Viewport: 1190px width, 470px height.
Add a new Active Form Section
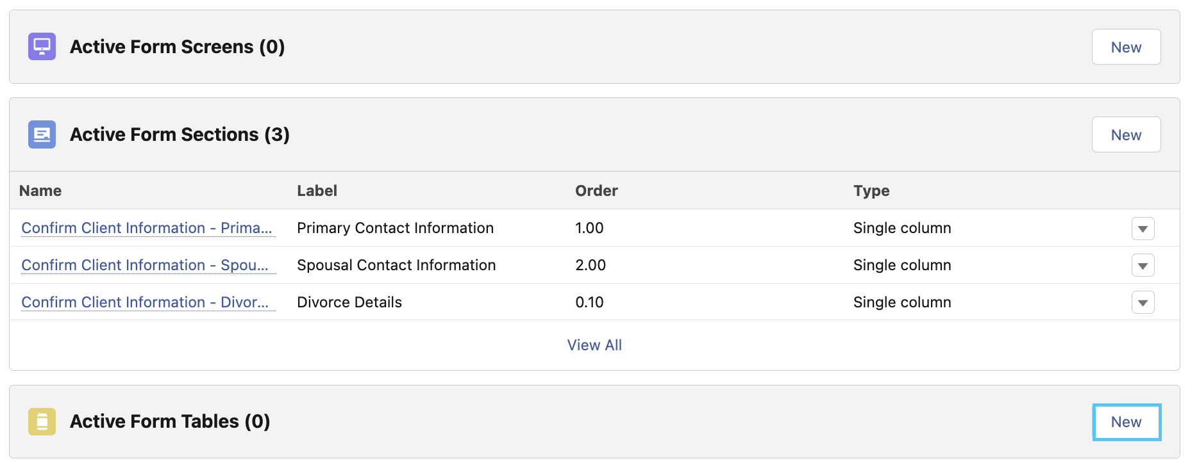1126,134
